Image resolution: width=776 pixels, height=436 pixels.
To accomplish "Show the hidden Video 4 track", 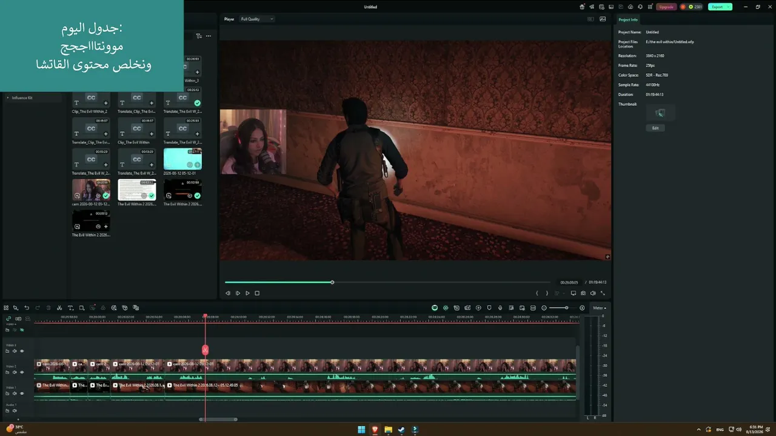I will pos(22,330).
